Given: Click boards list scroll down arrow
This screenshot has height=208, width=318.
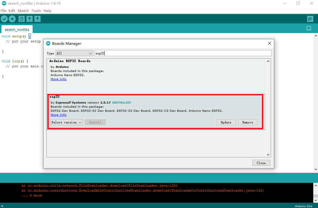Looking at the screenshot, I should pyautogui.click(x=268, y=155).
